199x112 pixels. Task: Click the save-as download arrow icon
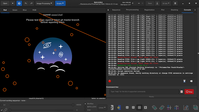(x=157, y=3)
